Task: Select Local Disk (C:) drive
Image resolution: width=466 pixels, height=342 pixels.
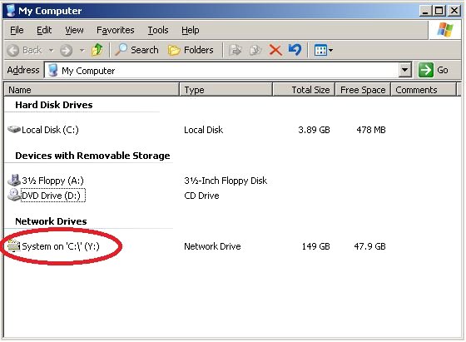Action: click(43, 130)
